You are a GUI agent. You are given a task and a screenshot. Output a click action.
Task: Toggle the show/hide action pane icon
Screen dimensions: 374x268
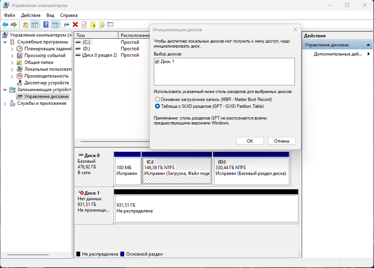(x=55, y=25)
